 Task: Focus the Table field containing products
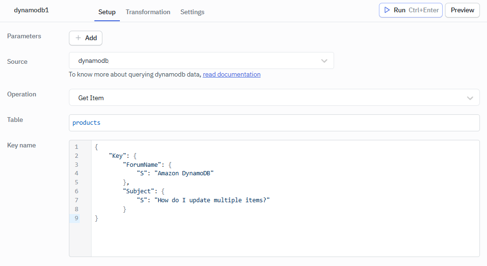tap(274, 123)
